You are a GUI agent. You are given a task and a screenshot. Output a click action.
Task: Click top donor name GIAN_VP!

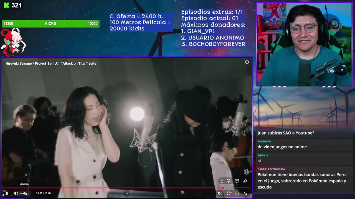(201, 31)
